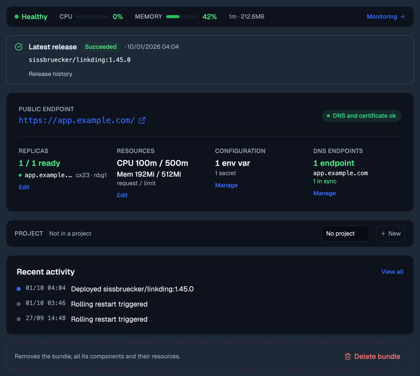
Task: Click the Succeeded status badge
Action: pos(101,47)
